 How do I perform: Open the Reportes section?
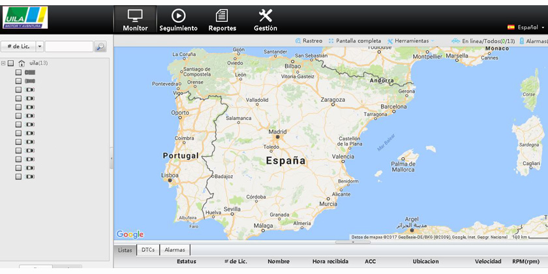click(222, 20)
